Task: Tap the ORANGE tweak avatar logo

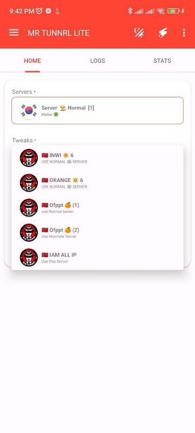Action: tap(29, 183)
